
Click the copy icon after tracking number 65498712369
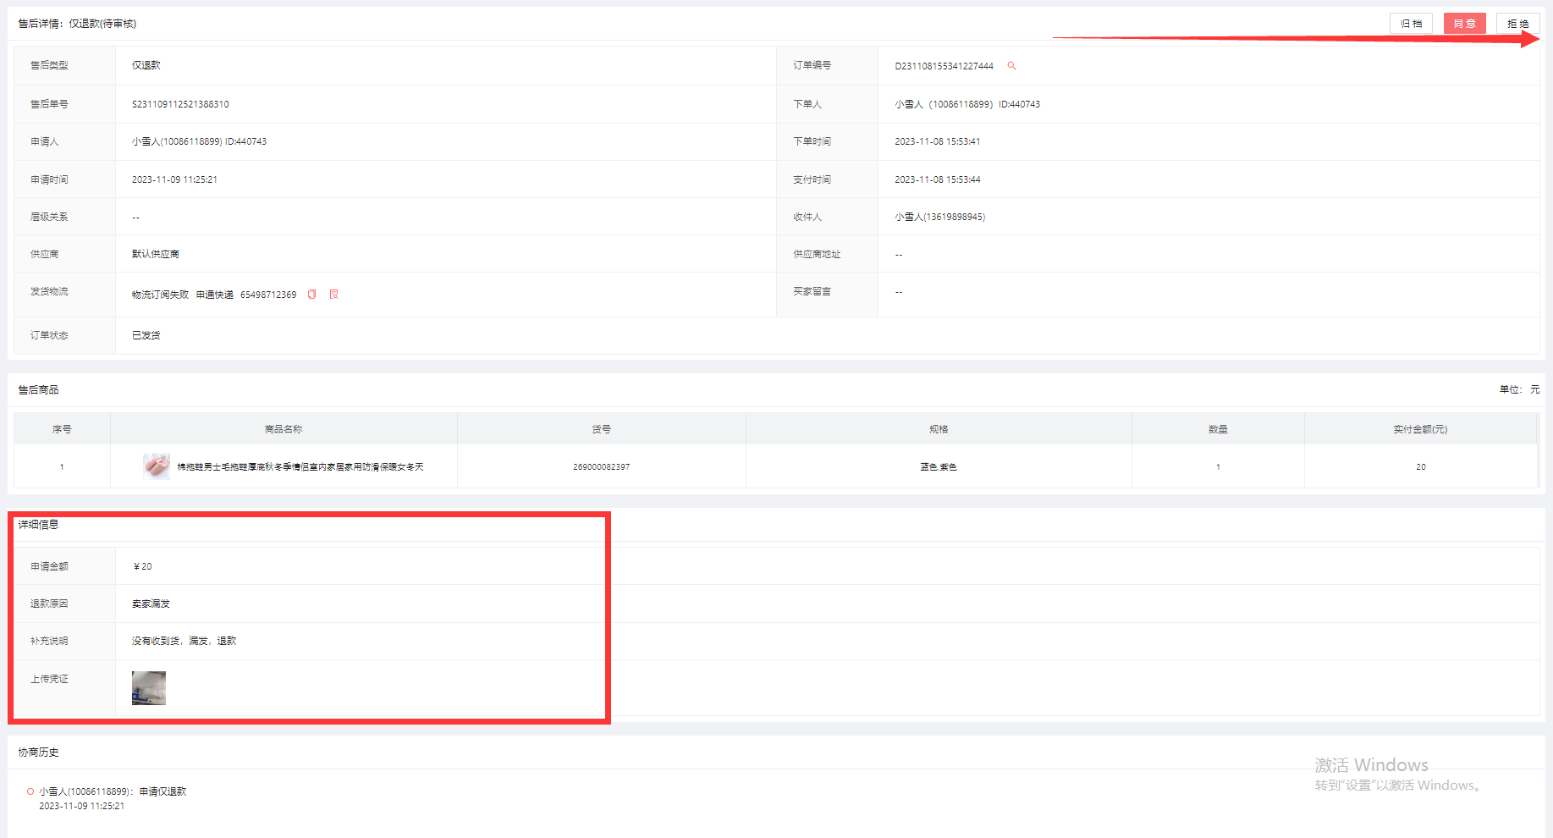point(312,295)
